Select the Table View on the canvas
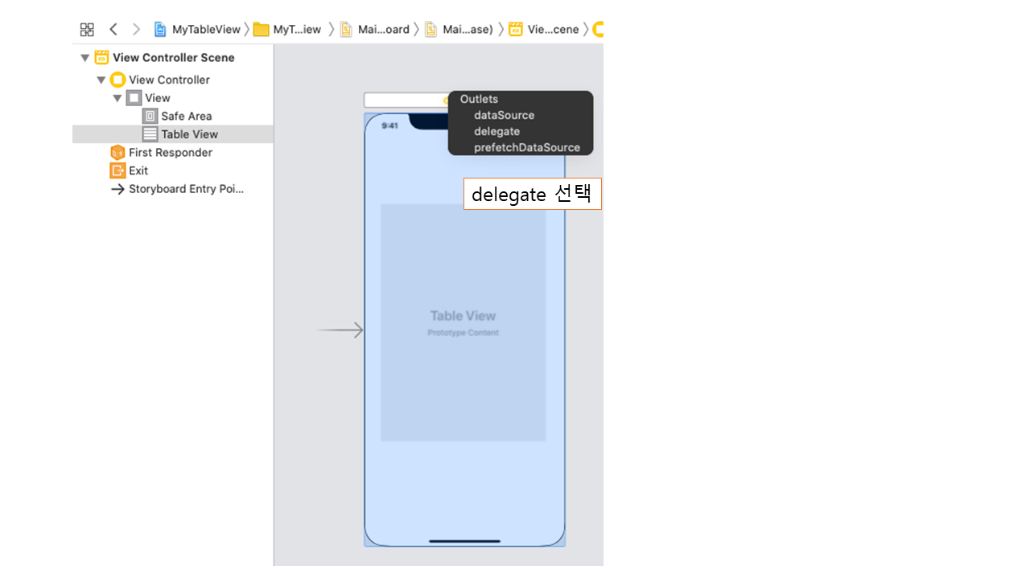 [x=463, y=322]
